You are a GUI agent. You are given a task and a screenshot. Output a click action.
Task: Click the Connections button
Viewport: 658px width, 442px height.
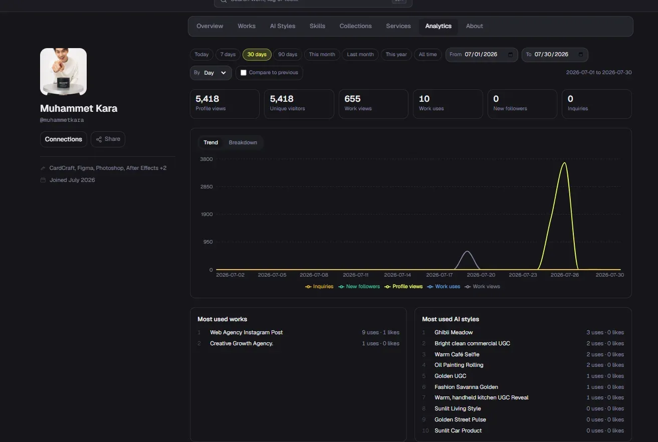64,139
